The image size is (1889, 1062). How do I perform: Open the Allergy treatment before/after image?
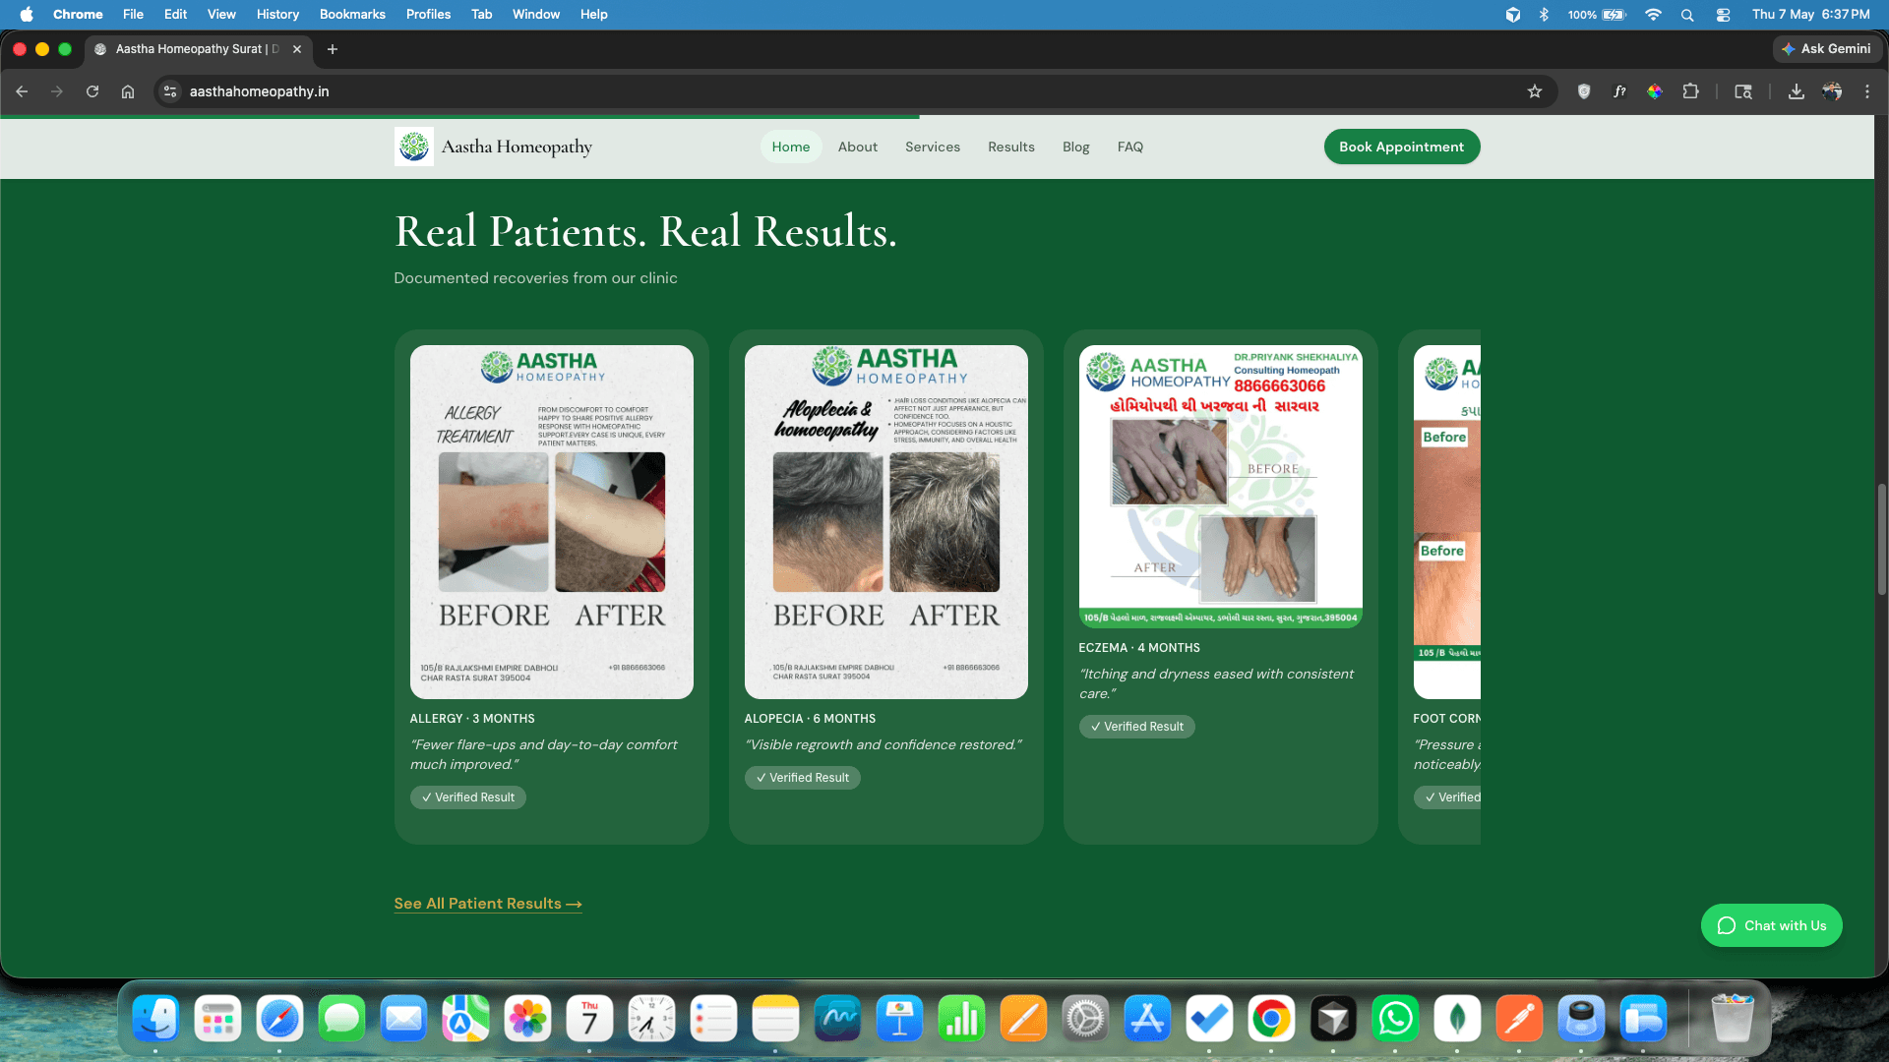pyautogui.click(x=552, y=522)
